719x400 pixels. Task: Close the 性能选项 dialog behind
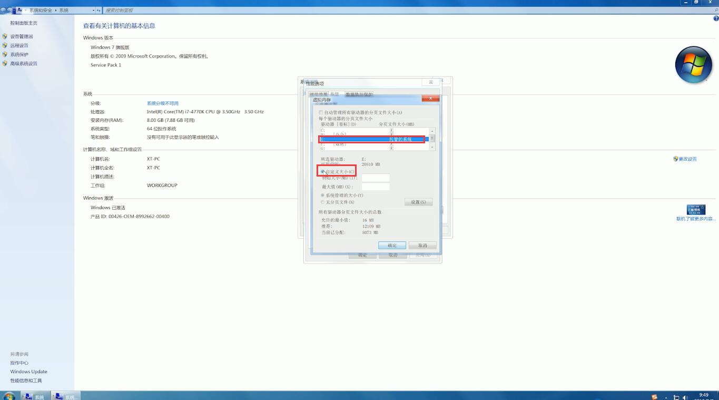[431, 82]
